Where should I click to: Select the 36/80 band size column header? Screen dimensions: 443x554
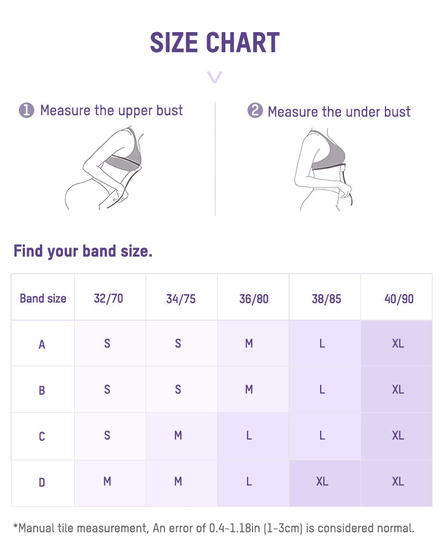click(254, 299)
